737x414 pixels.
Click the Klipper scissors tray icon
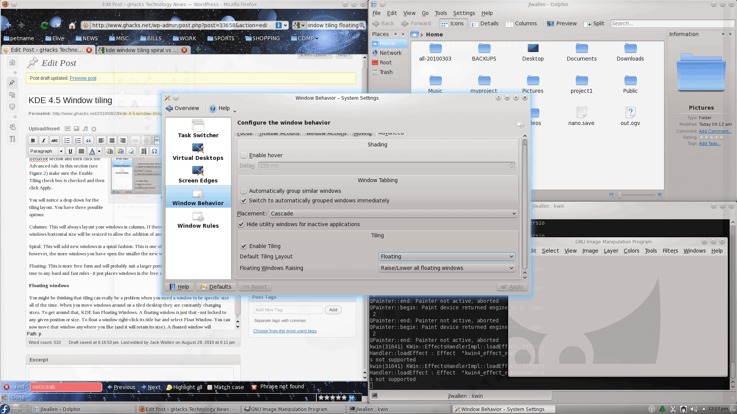[x=673, y=409]
